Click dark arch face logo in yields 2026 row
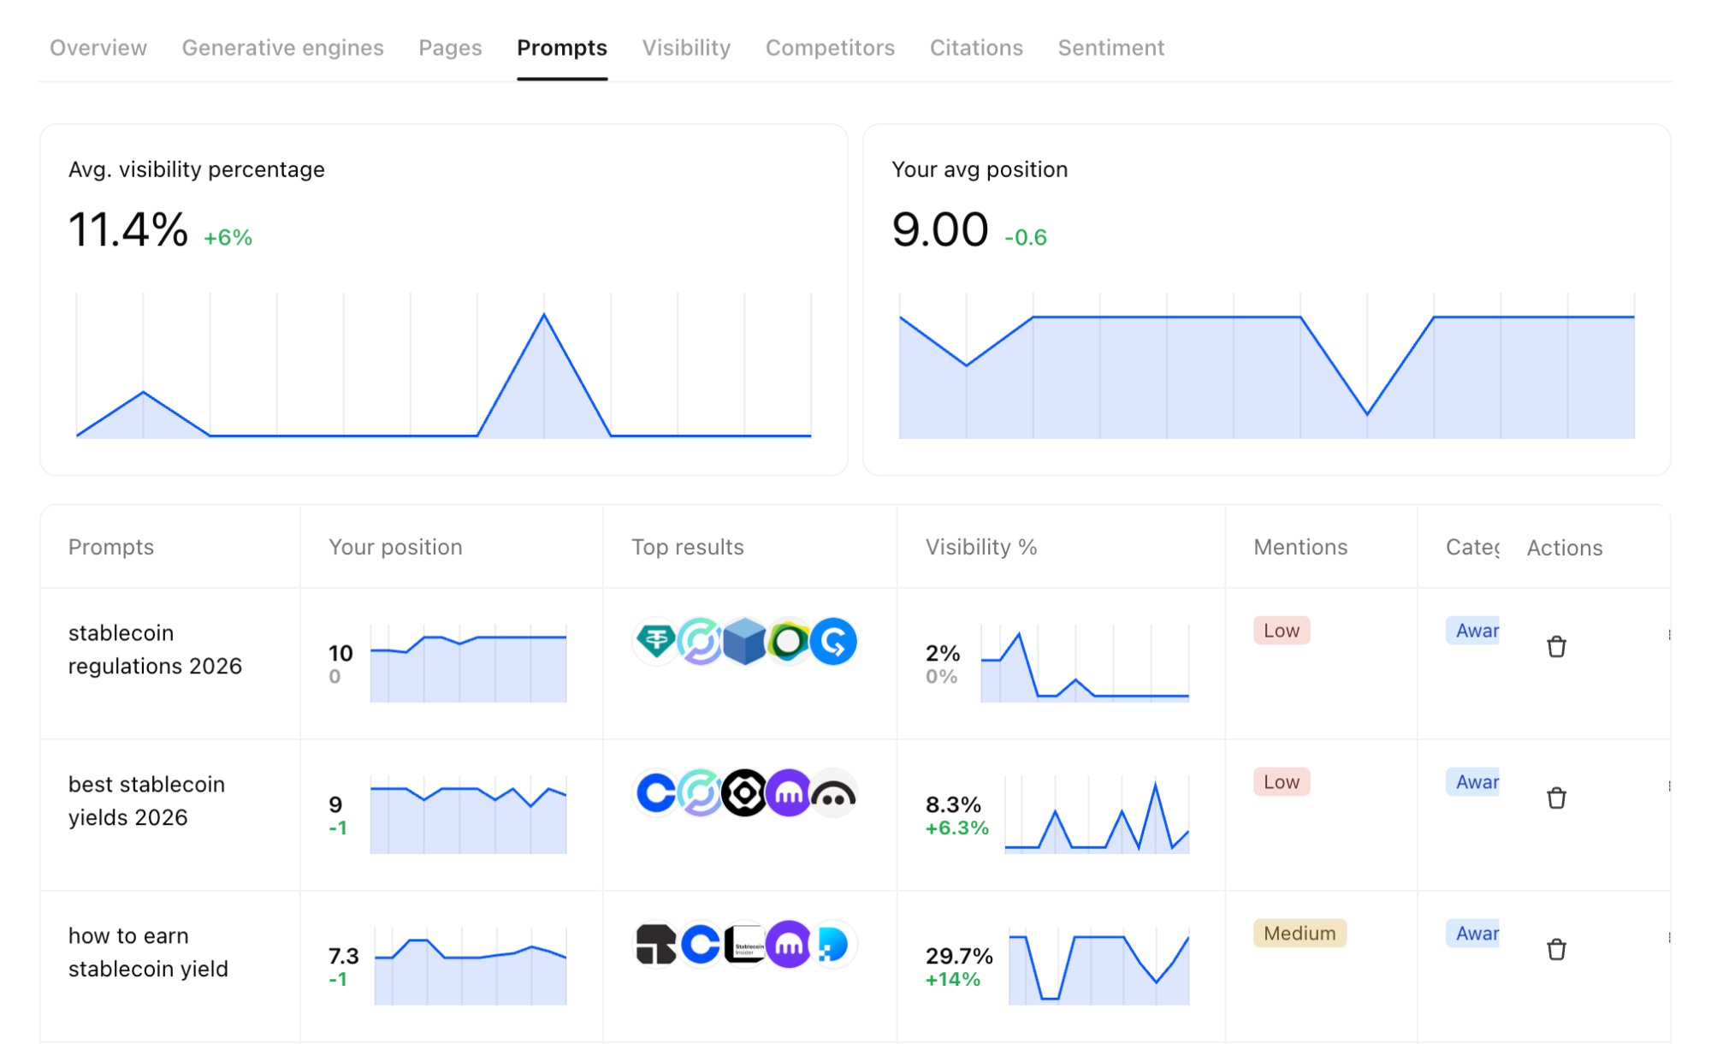1711x1044 pixels. [x=833, y=792]
